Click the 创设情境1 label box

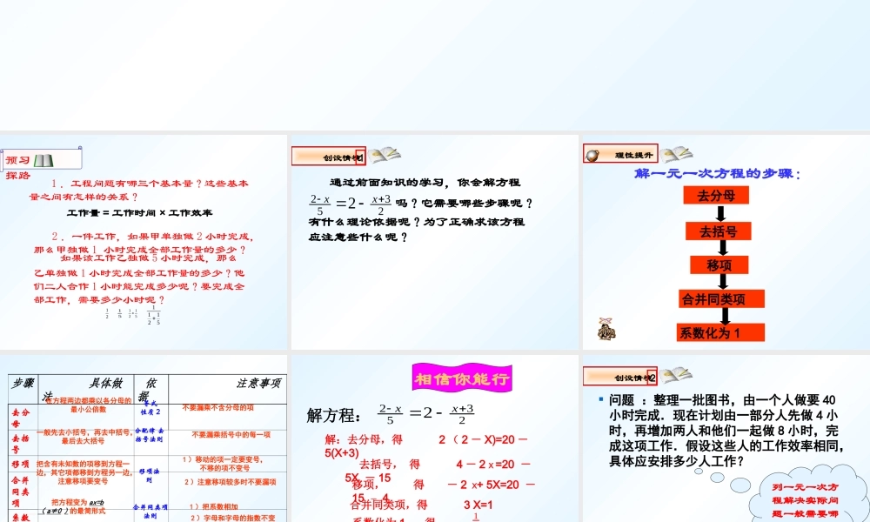click(329, 157)
